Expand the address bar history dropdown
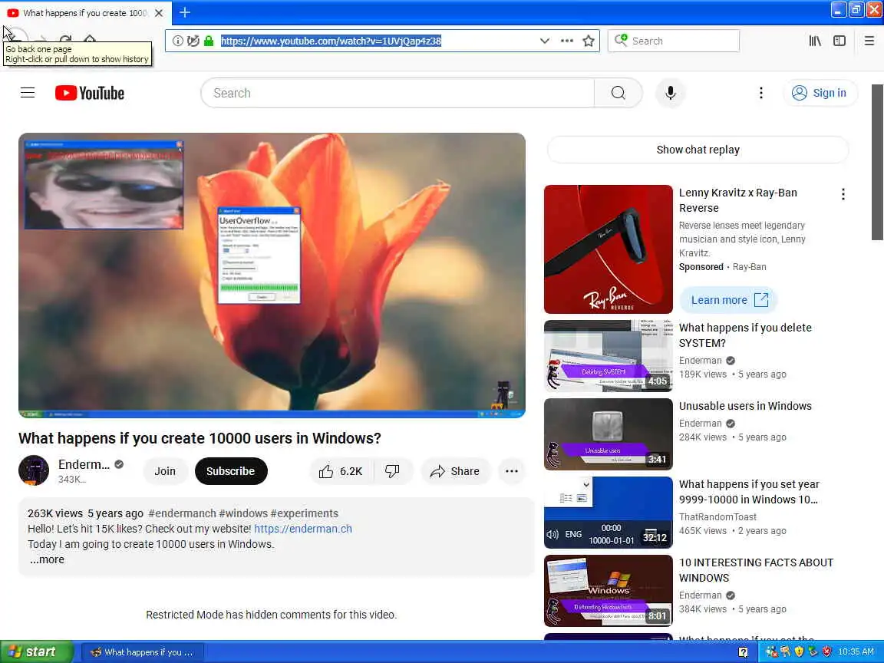 [x=545, y=41]
